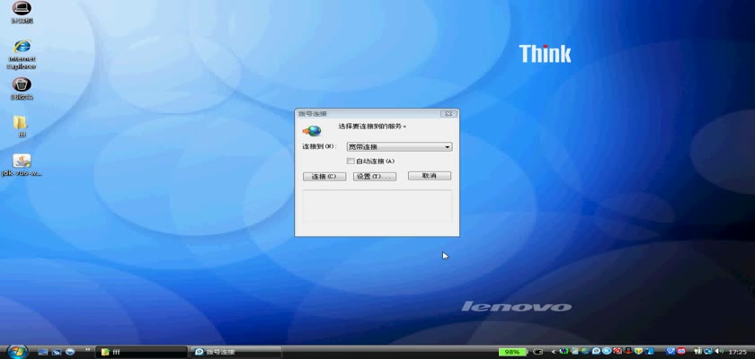The height and width of the screenshot is (359, 755).
Task: Click the red square tray icon
Action: [x=617, y=352]
